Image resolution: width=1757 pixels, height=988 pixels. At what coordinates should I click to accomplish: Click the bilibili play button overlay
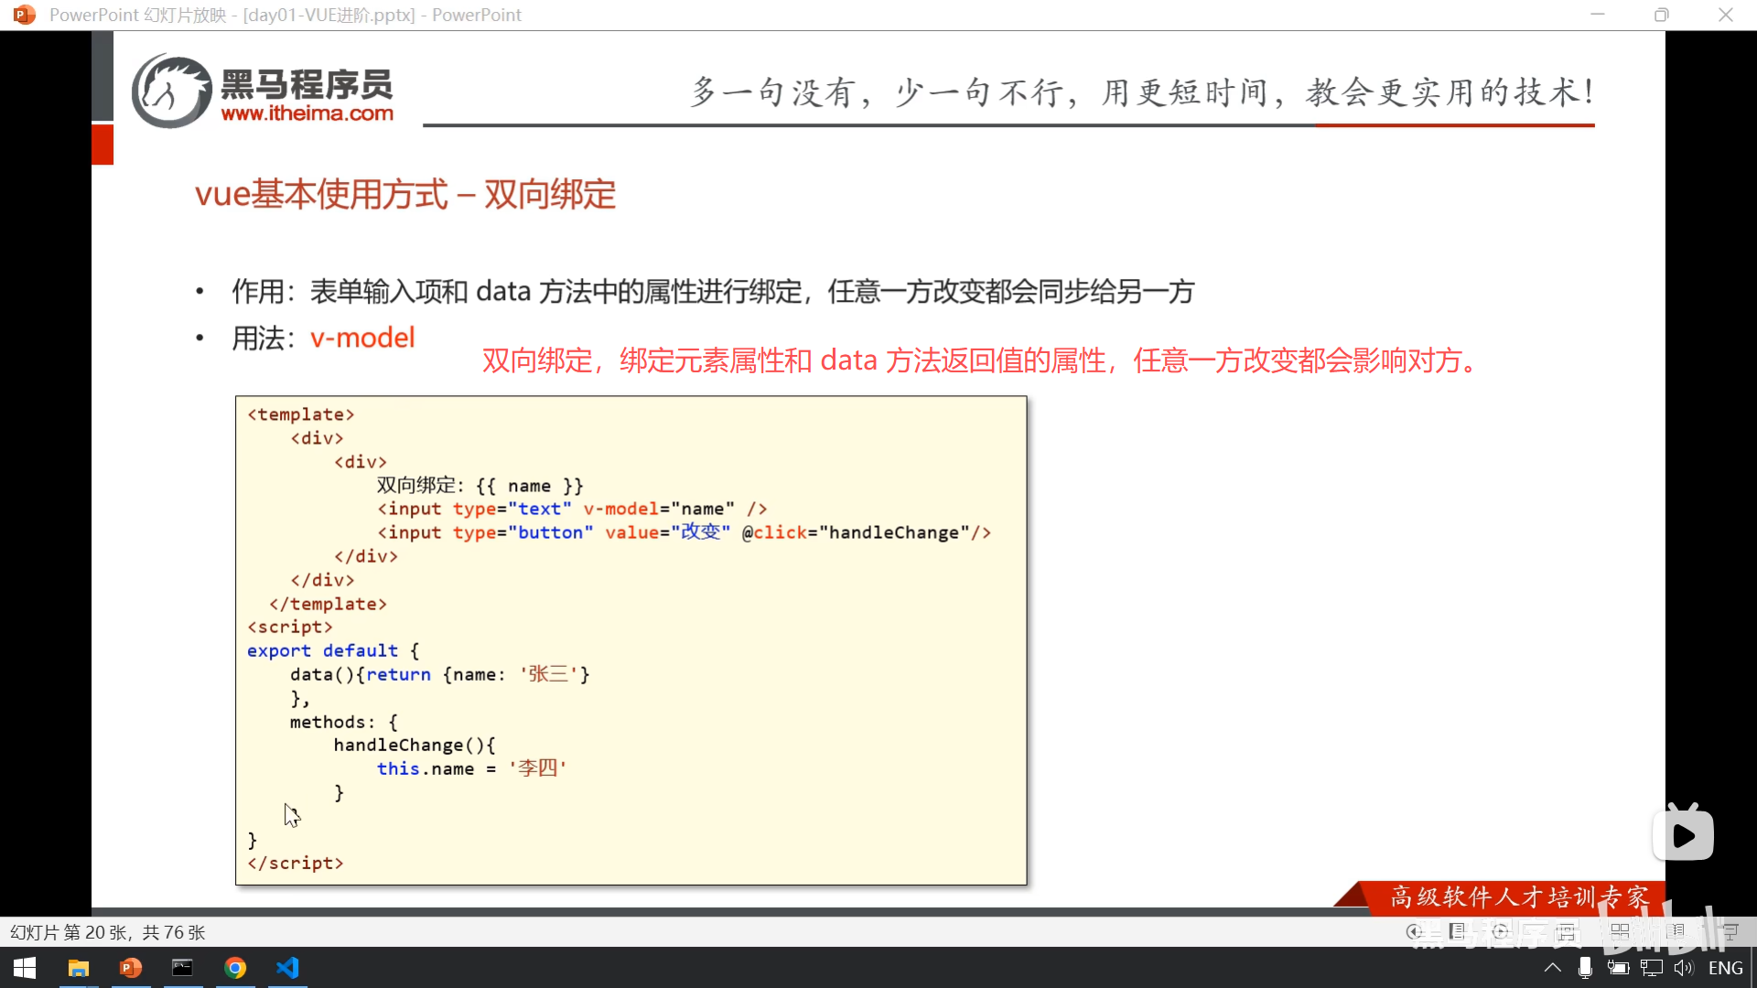1683,834
